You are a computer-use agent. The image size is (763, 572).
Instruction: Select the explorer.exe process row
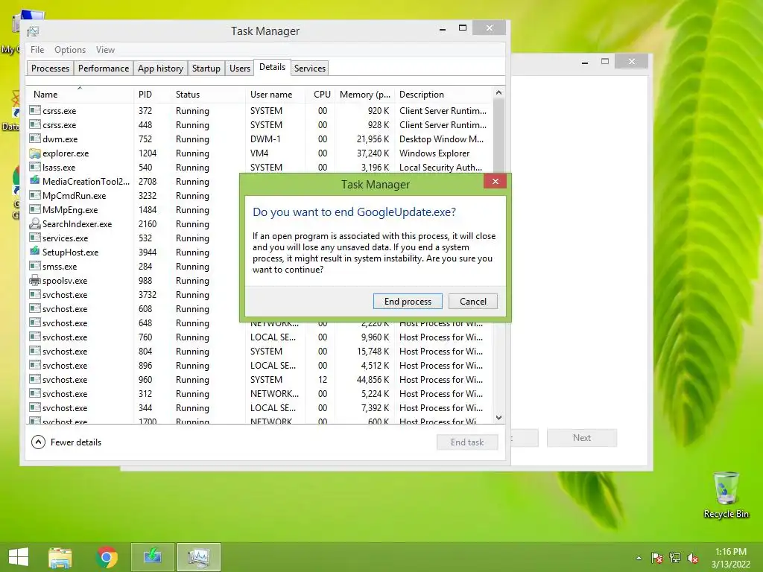pos(260,153)
